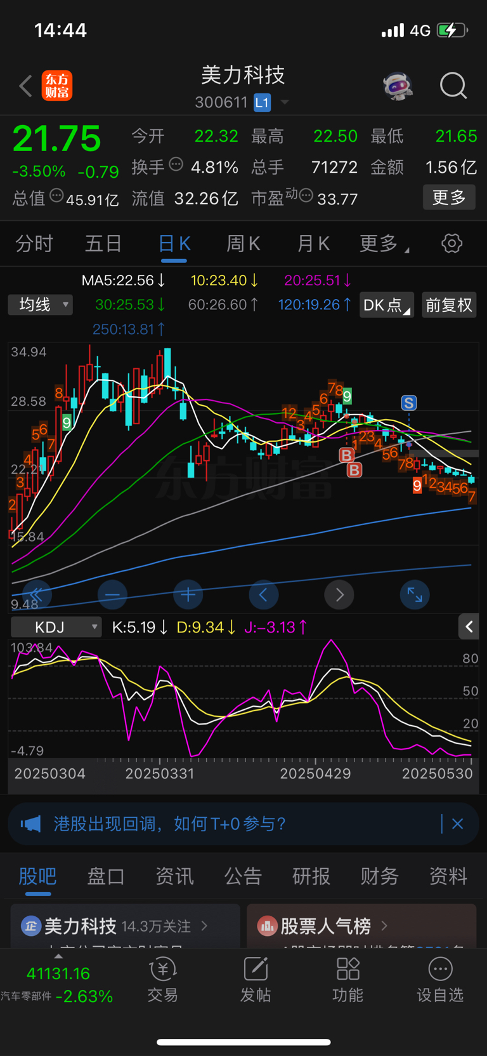Screen dimensions: 487x1056
Task: Open 港股出现回调 T+0 banner link
Action: 169,824
